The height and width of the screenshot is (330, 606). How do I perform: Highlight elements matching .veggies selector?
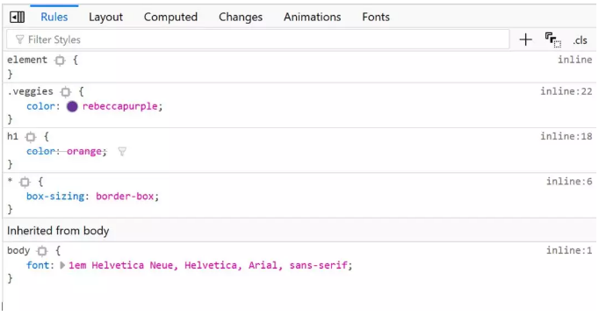coord(66,92)
